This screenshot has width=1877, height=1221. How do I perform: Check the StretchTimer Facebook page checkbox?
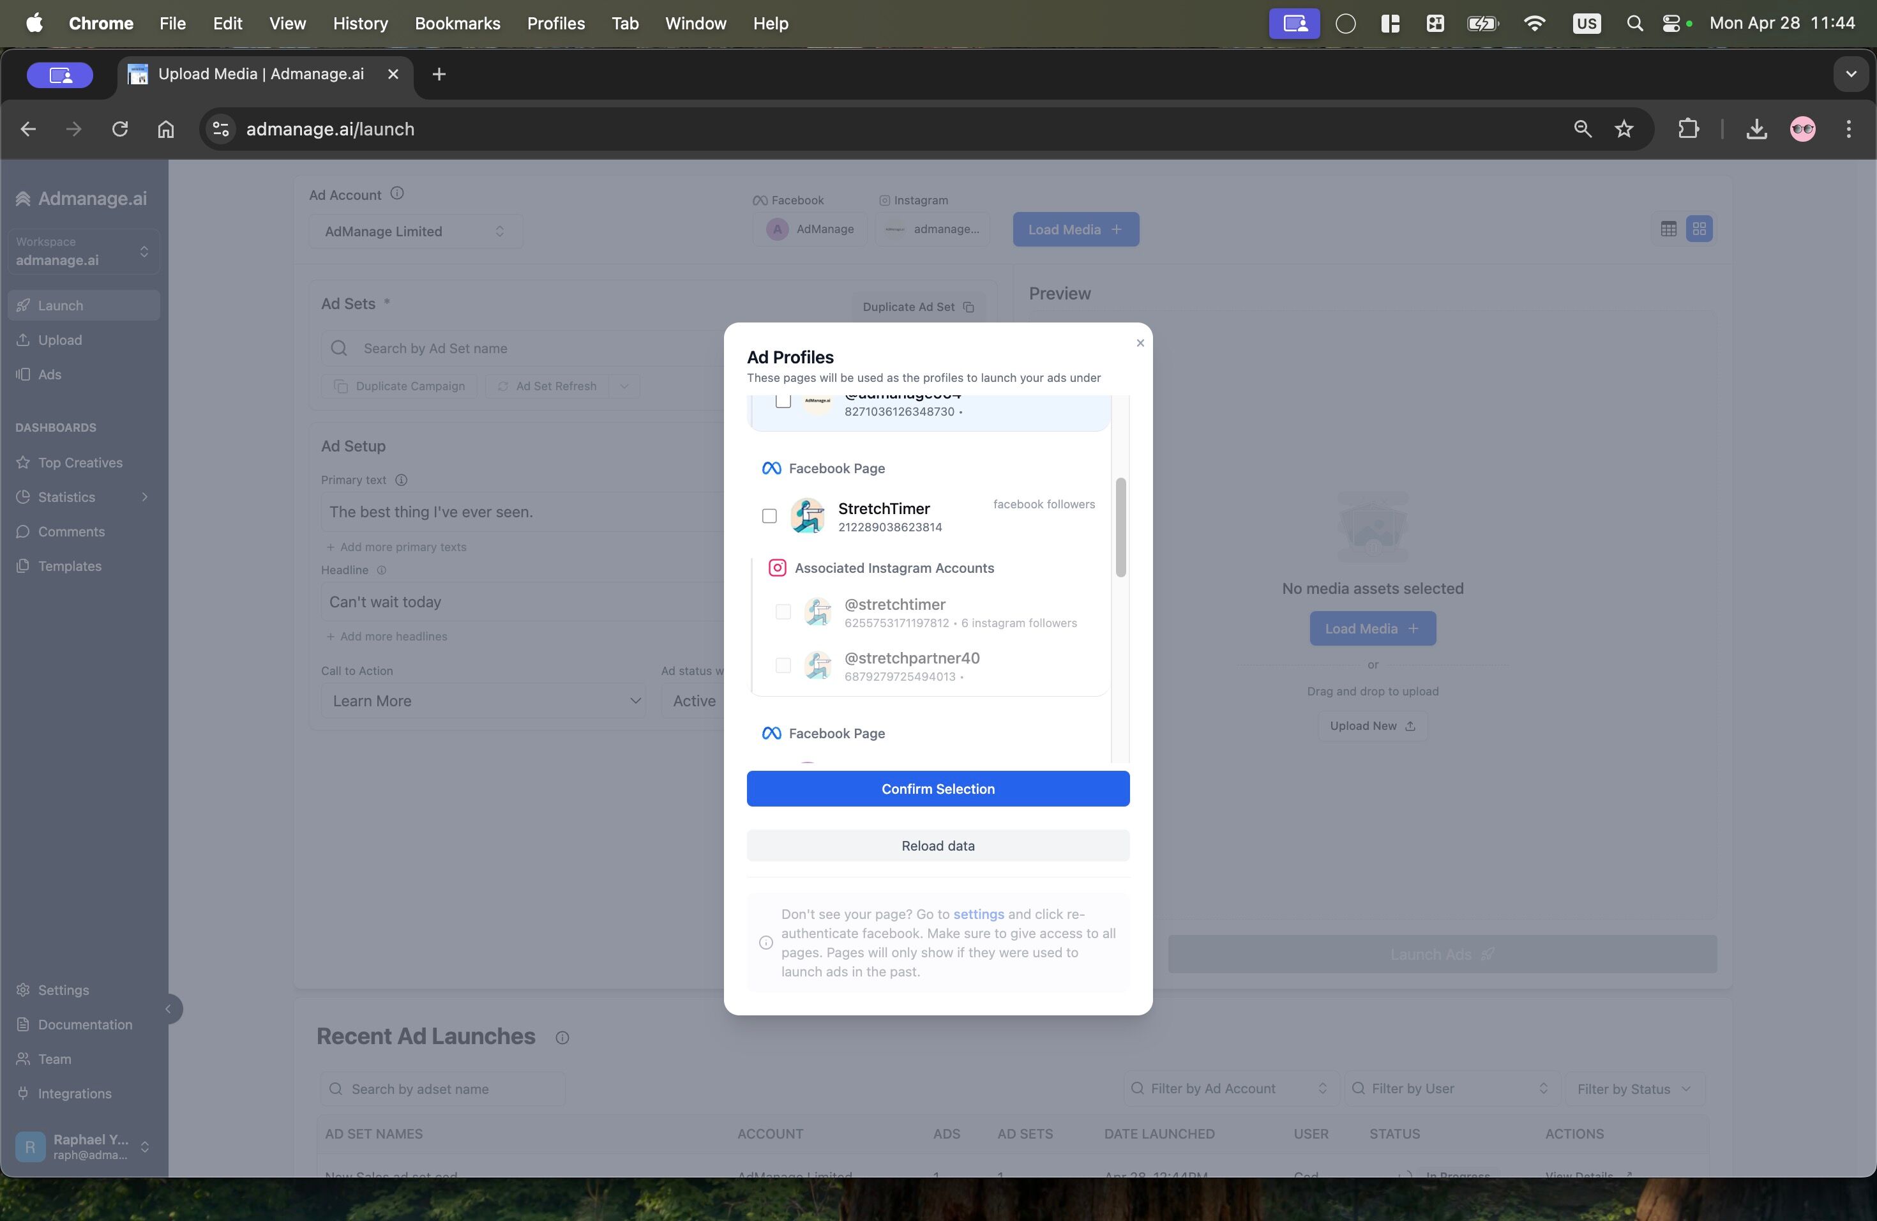(769, 516)
